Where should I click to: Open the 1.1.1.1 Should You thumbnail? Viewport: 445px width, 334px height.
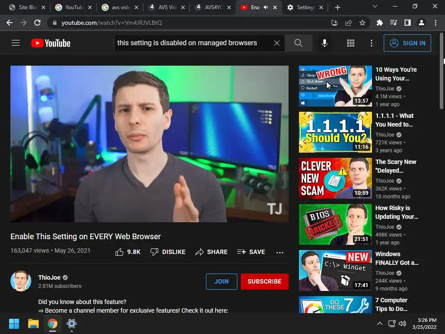click(335, 132)
